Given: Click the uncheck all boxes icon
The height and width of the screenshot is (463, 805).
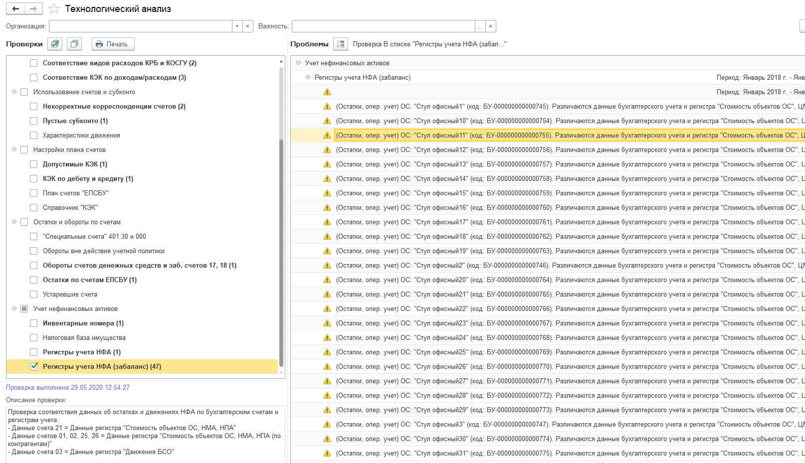Looking at the screenshot, I should (74, 44).
